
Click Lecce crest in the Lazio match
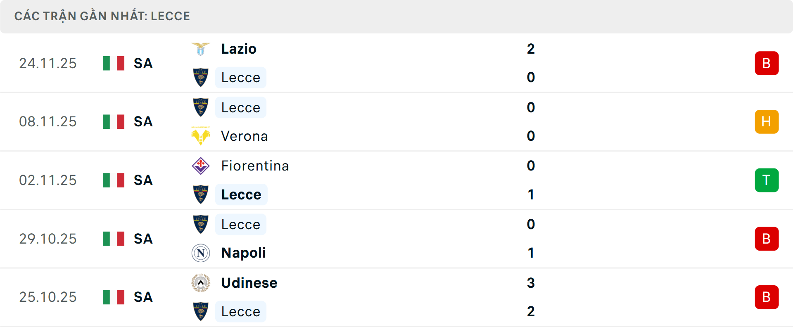click(201, 78)
